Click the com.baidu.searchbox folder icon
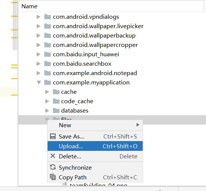Viewport: 206px width, 191px height. point(48,63)
